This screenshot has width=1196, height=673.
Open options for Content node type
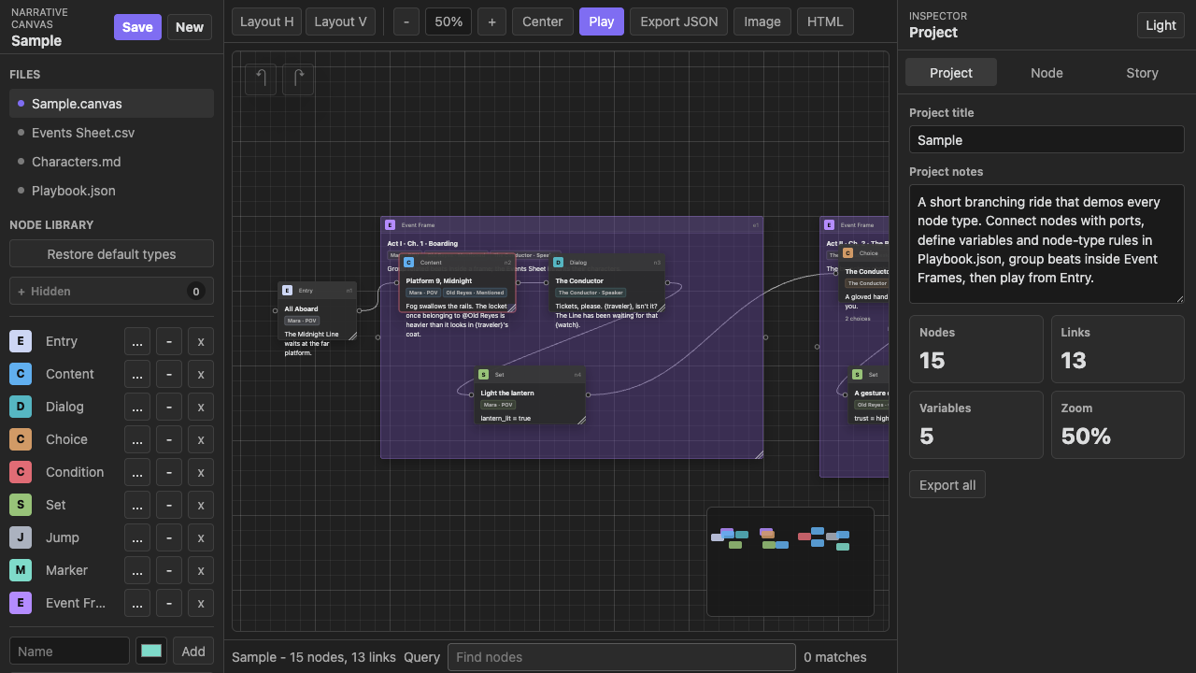point(137,374)
